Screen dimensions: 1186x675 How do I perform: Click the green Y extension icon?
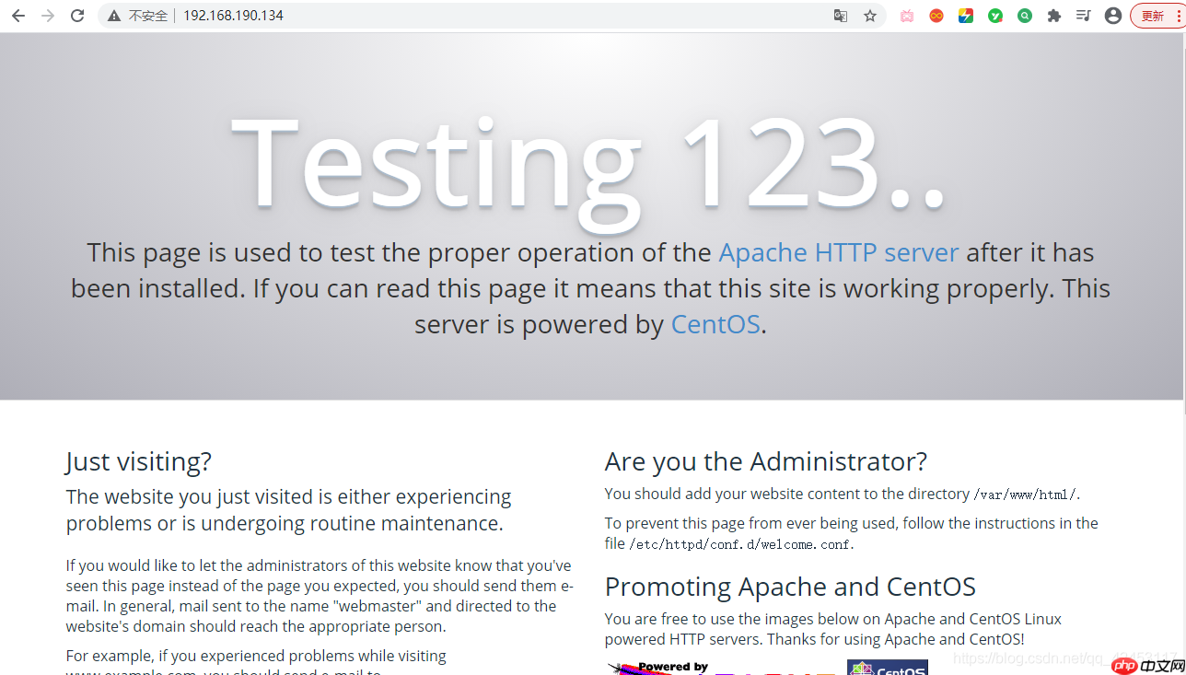coord(995,16)
